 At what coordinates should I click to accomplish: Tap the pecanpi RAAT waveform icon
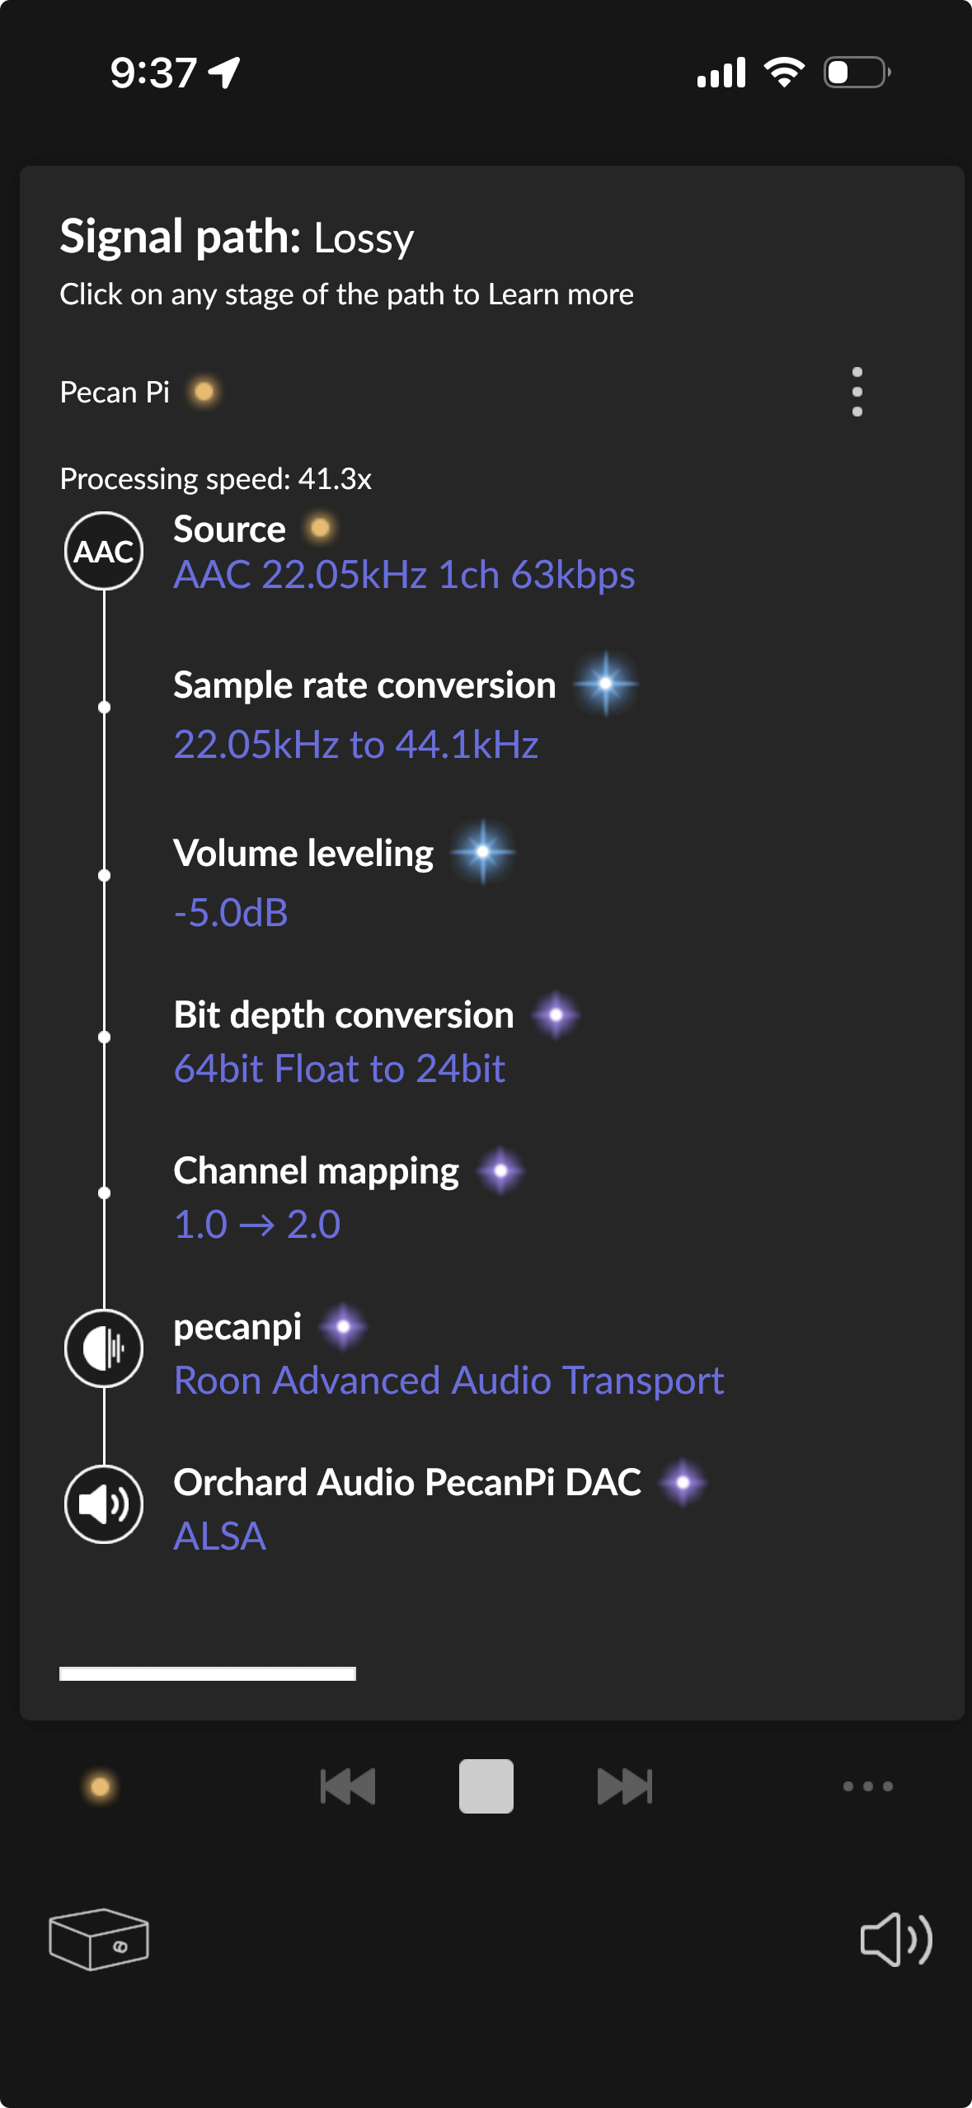tap(104, 1348)
